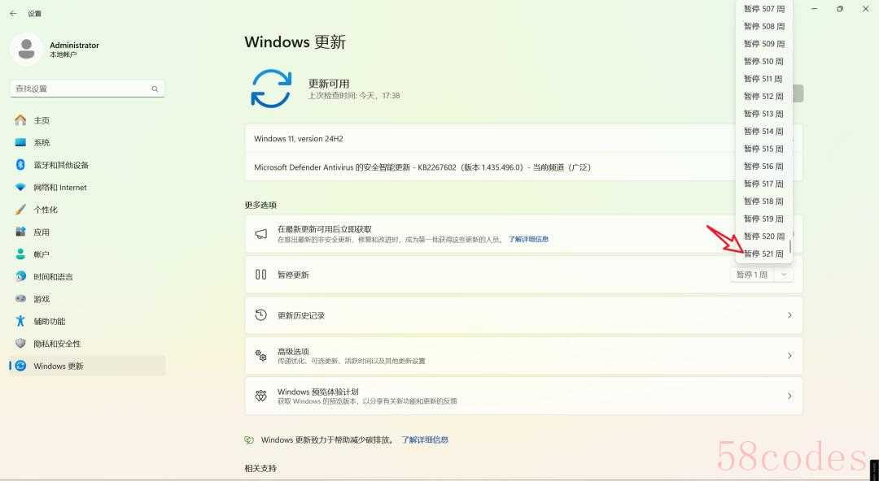This screenshot has height=481, width=879.
Task: Open the Advanced options chevron
Action: pos(789,356)
